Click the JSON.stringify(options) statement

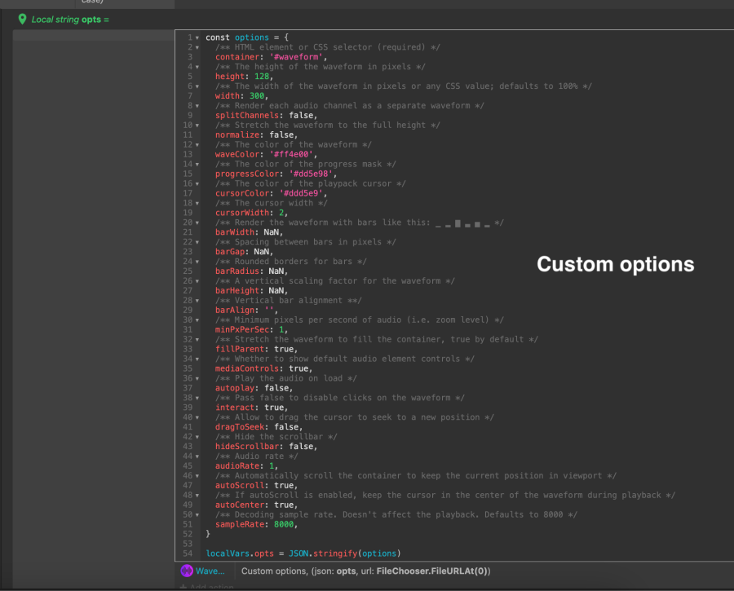[x=344, y=554]
